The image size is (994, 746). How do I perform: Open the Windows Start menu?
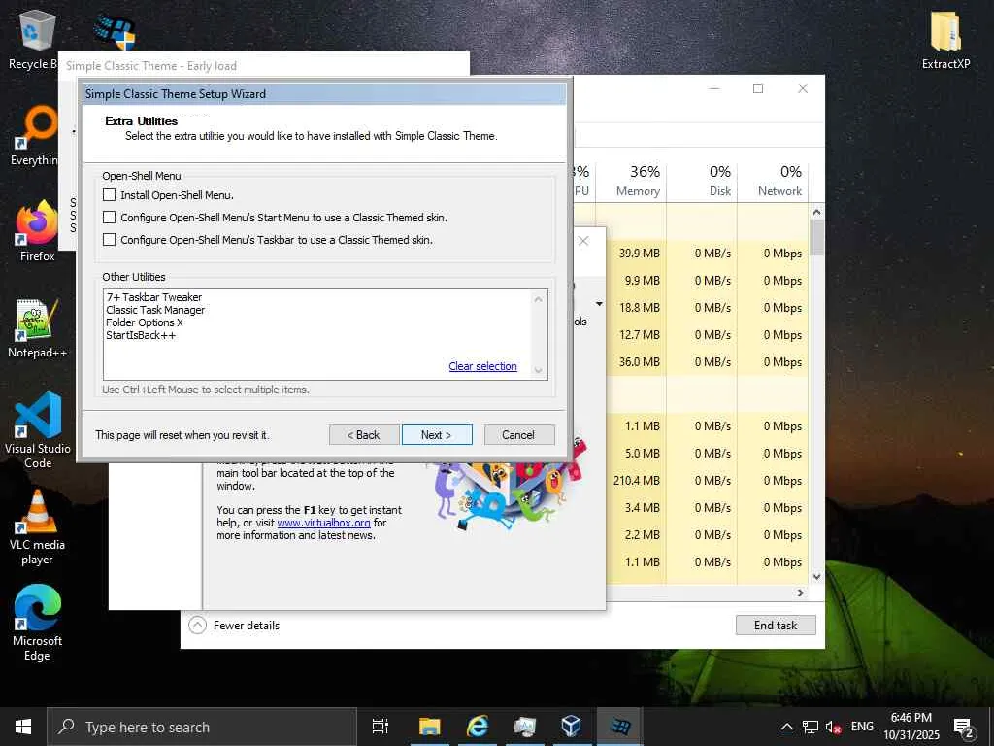[23, 727]
